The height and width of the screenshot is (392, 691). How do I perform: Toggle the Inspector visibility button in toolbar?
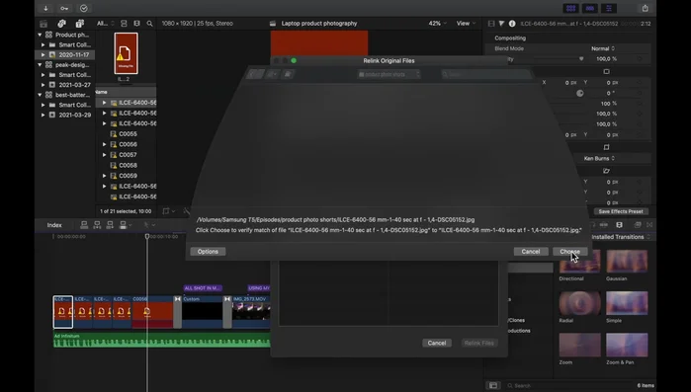pos(609,8)
